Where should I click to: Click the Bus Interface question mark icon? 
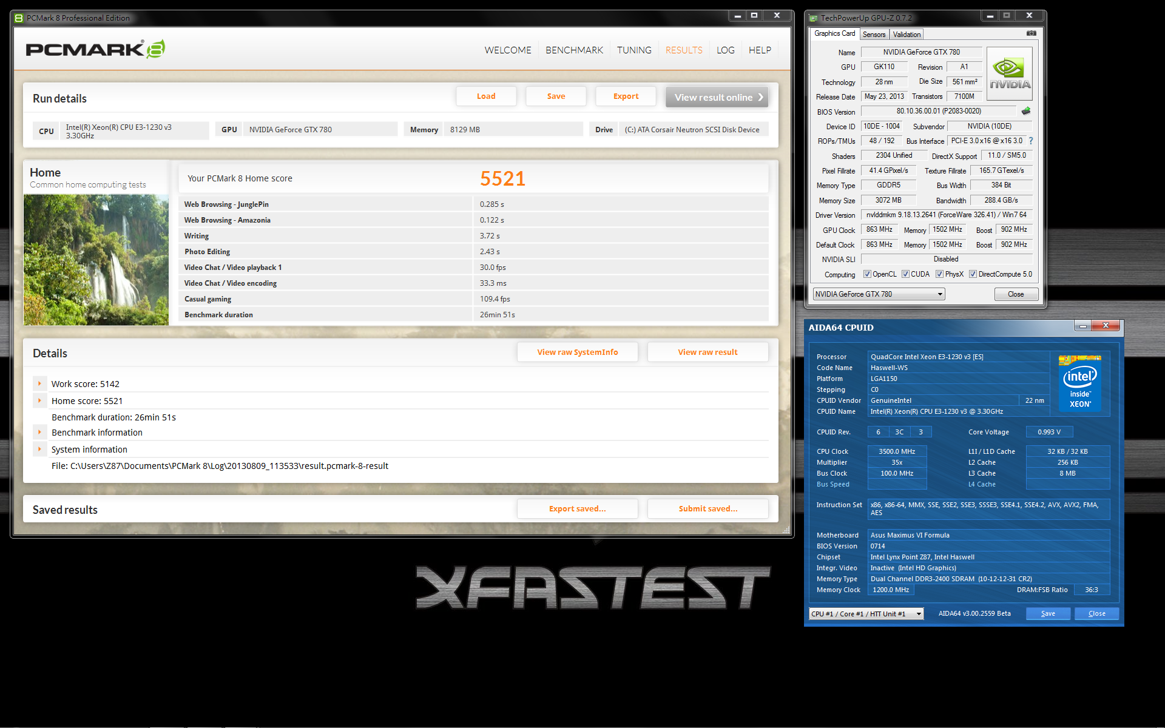pyautogui.click(x=1030, y=141)
